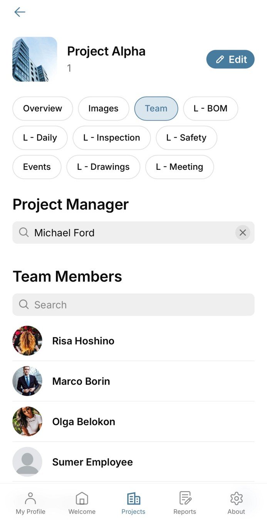Clear the Michael Ford project manager field

point(242,233)
